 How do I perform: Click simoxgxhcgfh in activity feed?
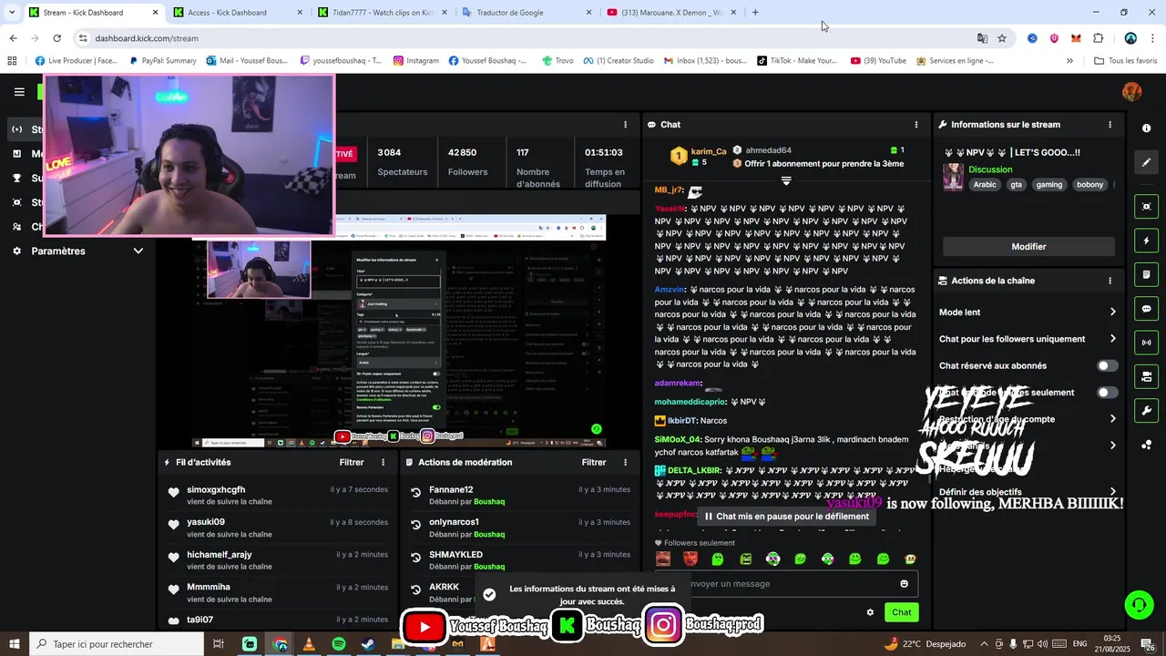[216, 490]
